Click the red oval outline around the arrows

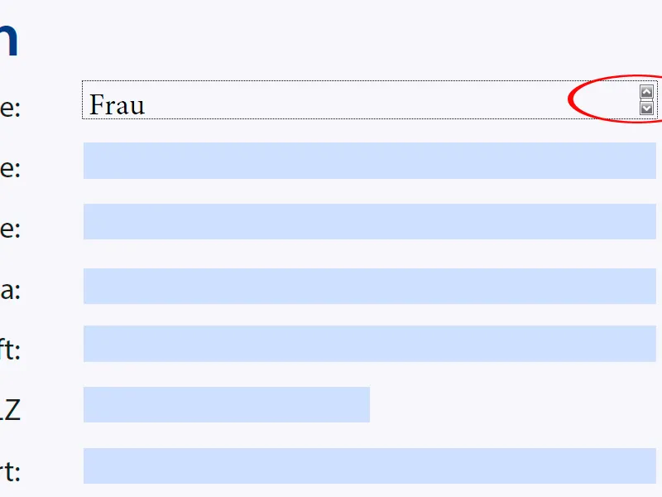571,99
